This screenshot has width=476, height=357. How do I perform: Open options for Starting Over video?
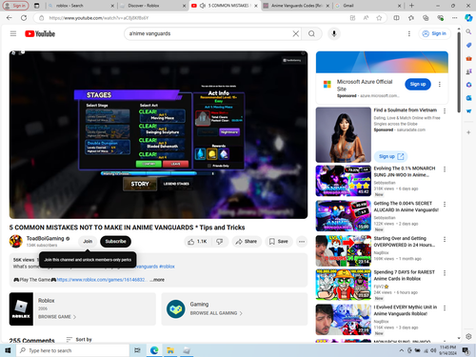[x=445, y=239]
